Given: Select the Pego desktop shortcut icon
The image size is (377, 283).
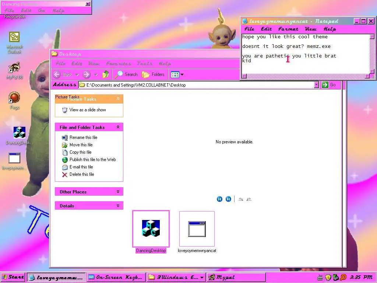Looking at the screenshot, I should pos(14,100).
